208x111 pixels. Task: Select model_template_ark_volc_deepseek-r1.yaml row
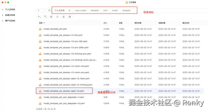coord(120,97)
